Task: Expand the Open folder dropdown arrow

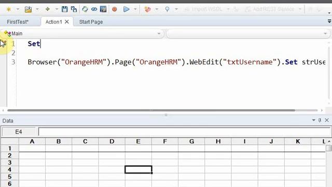Action: click(37, 9)
